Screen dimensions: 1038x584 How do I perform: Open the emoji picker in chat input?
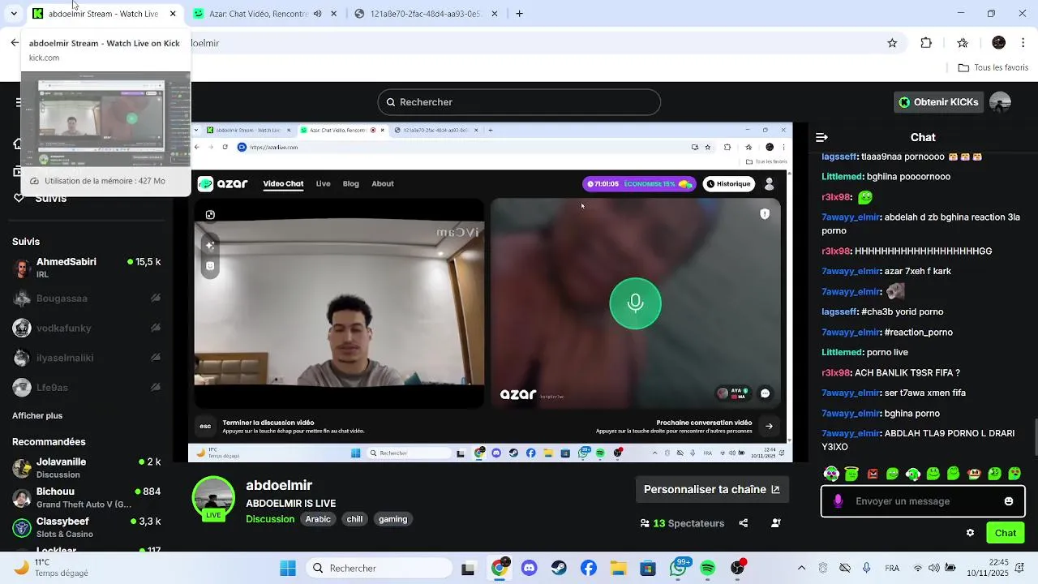point(1009,501)
